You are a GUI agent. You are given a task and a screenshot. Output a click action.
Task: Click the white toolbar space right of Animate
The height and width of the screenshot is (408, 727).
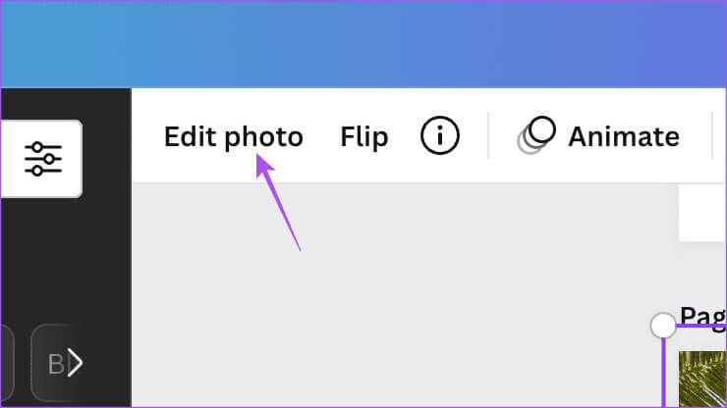point(696,136)
